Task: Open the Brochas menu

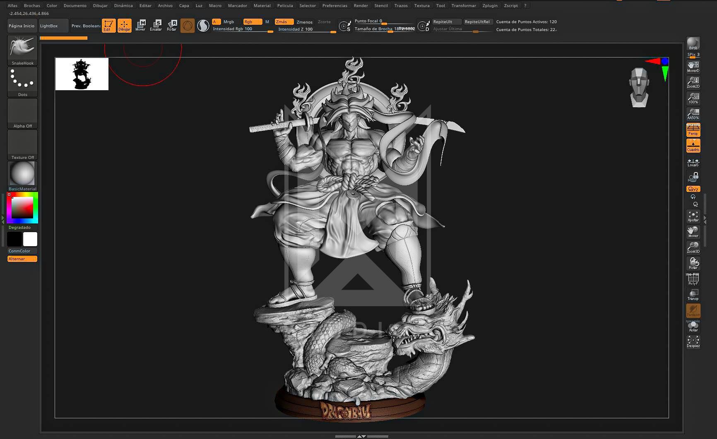Action: tap(32, 5)
